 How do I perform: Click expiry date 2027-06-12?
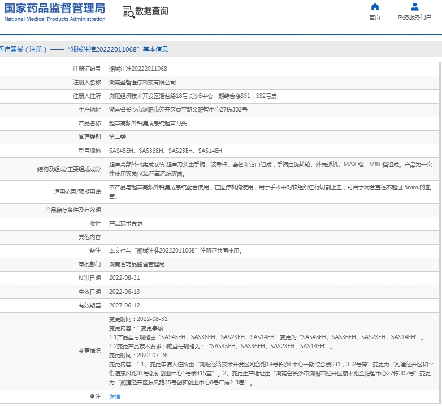(x=124, y=305)
